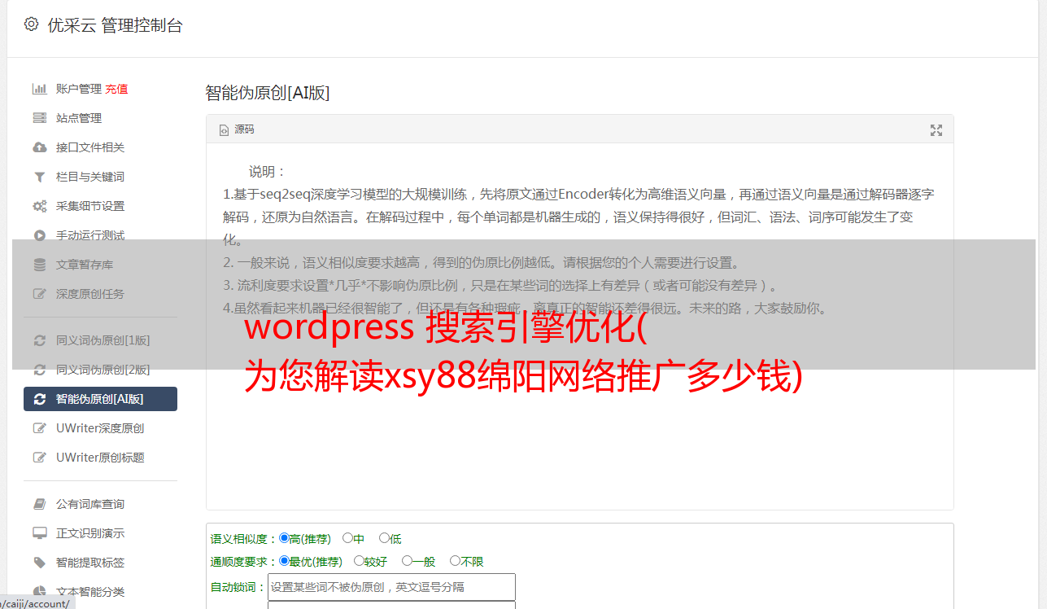The height and width of the screenshot is (609, 1047).
Task: Click the fullscreen expand icon in editor toolbar
Action: click(x=936, y=130)
